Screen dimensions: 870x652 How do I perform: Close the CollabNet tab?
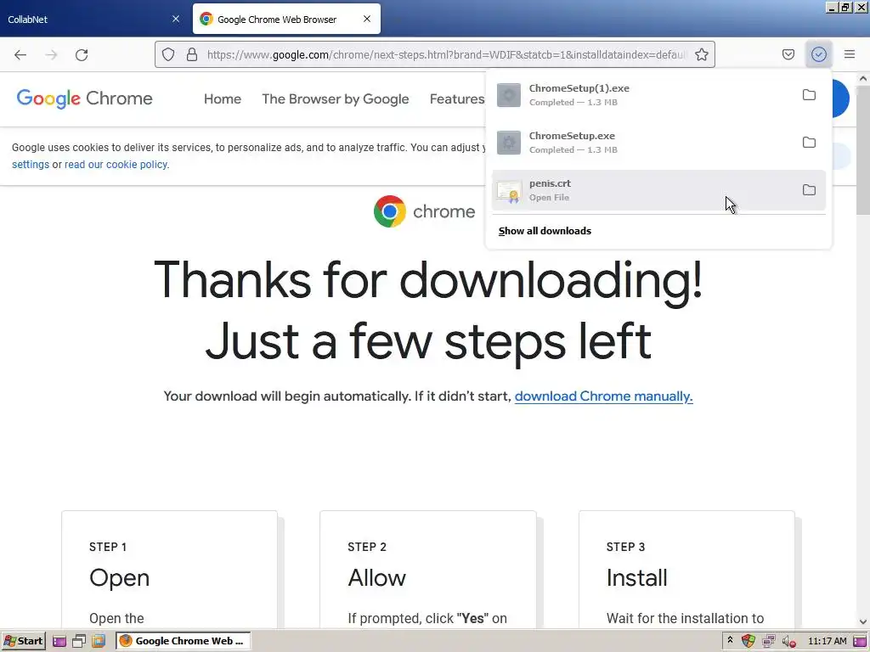pyautogui.click(x=175, y=19)
